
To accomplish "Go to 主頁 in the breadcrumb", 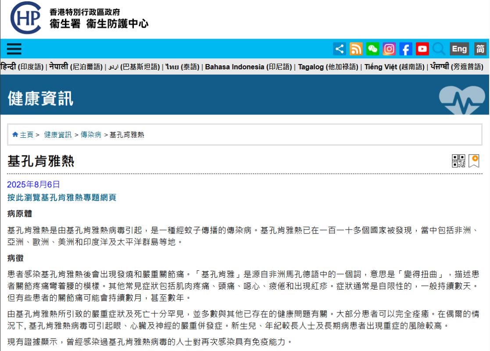I will click(26, 135).
